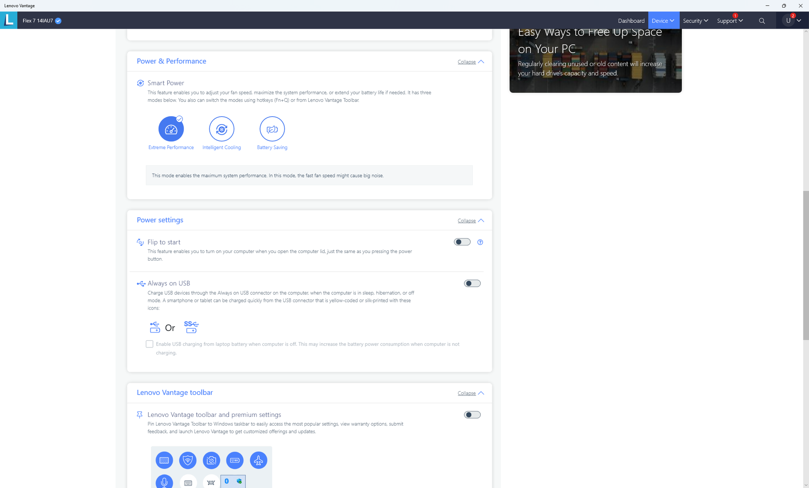Open the Support menu

pyautogui.click(x=729, y=21)
